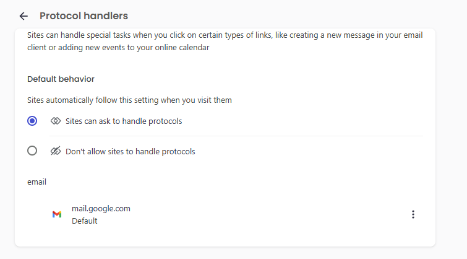Screen dimensions: 467x259
Task: Click "Sites automatically follow this setting" text
Action: pos(134,100)
